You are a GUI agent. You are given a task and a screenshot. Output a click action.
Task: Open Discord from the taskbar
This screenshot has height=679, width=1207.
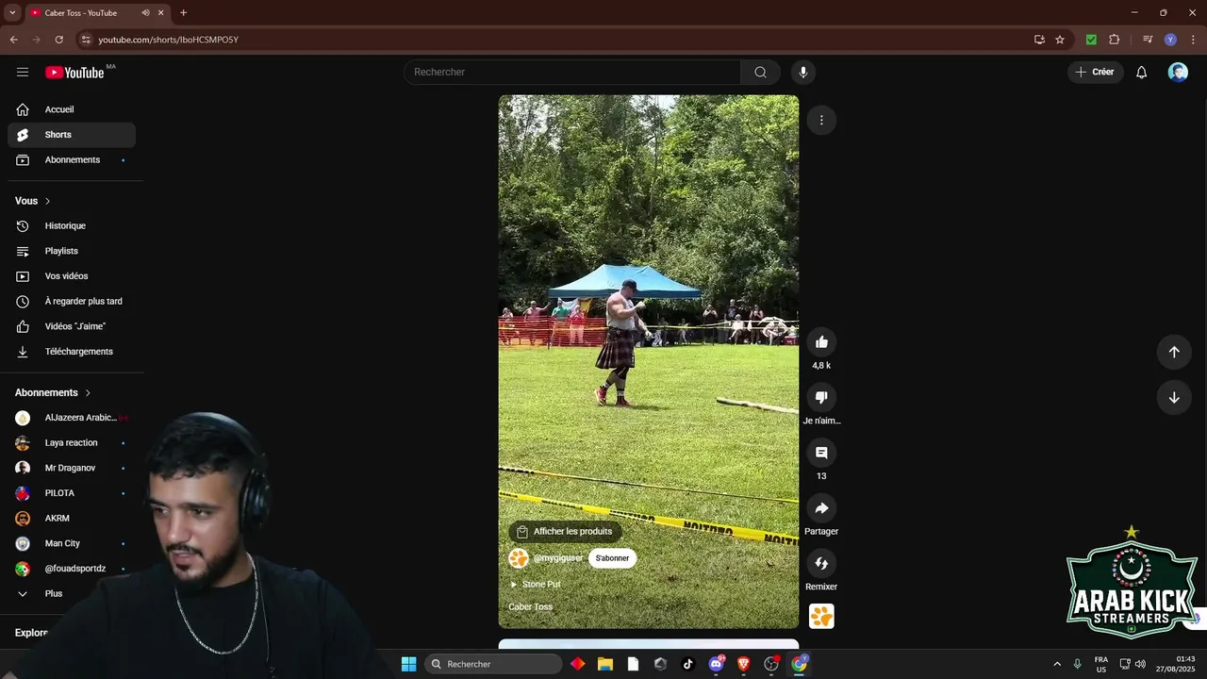coord(716,664)
